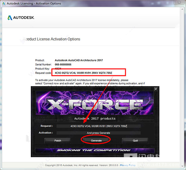Click the Autodesk 2017 products label
The width and height of the screenshot is (186, 170).
(x=95, y=118)
